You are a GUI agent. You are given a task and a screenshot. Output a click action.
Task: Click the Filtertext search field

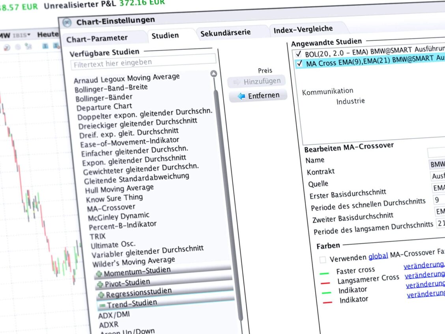143,61
